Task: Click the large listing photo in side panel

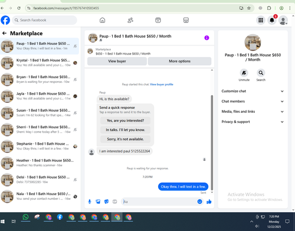Action: [x=253, y=42]
